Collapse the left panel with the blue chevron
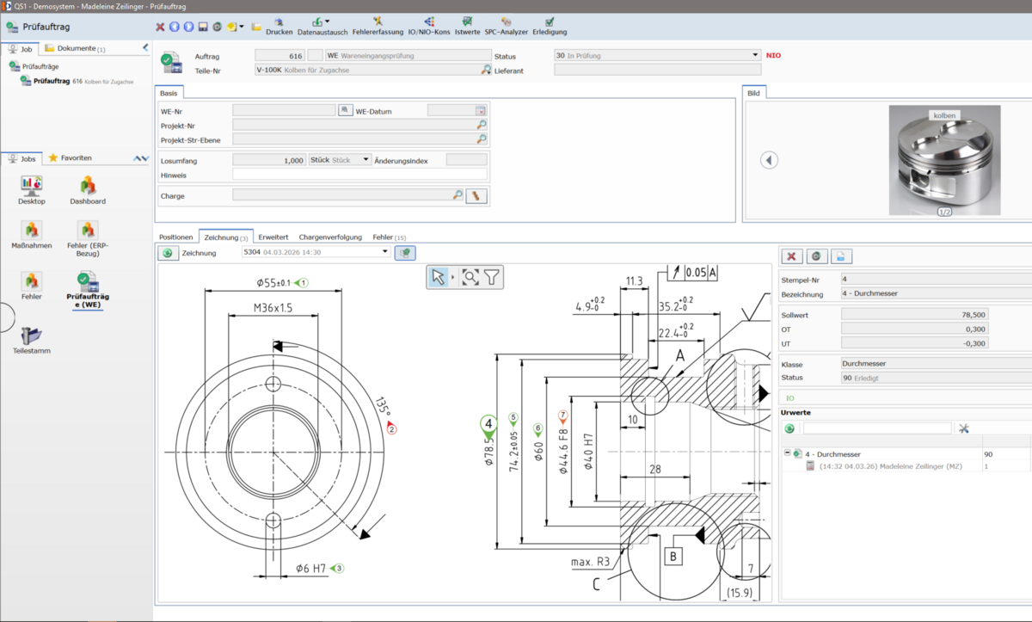 (x=145, y=48)
